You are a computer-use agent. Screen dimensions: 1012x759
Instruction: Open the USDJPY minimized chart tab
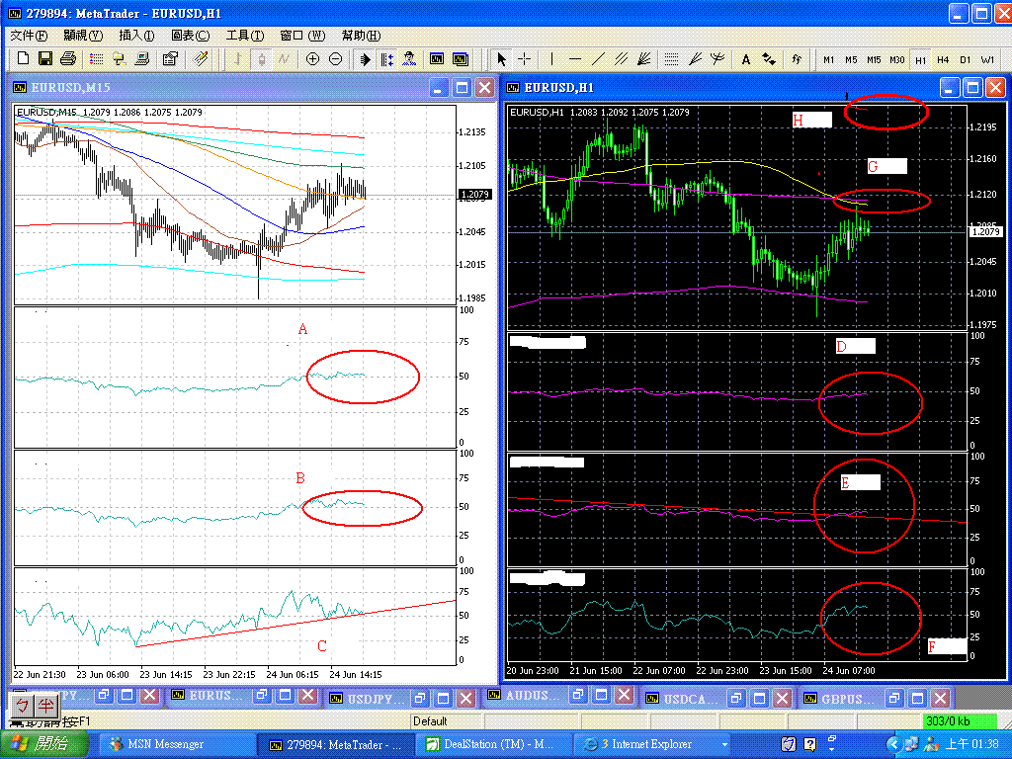click(x=377, y=697)
